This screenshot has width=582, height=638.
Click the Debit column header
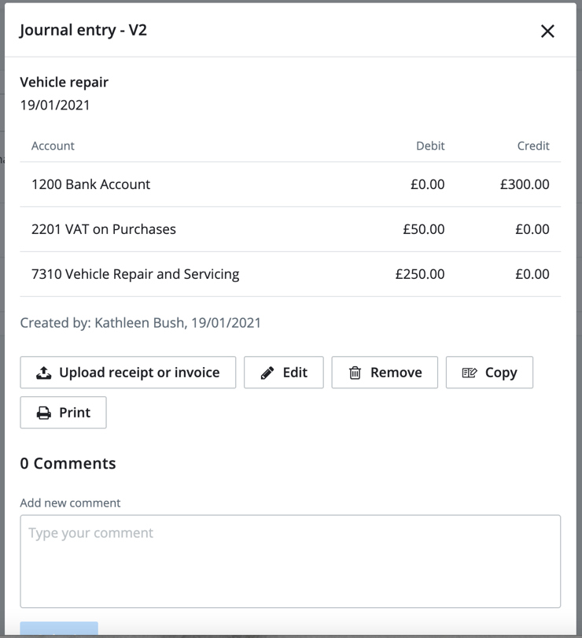430,146
